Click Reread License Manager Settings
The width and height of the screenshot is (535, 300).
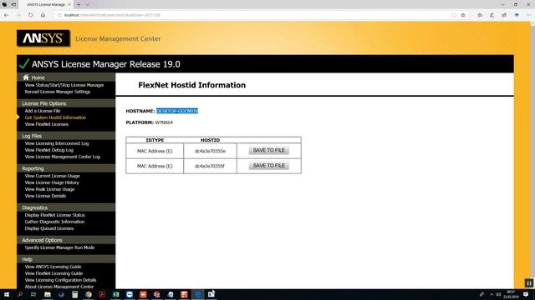(x=58, y=92)
